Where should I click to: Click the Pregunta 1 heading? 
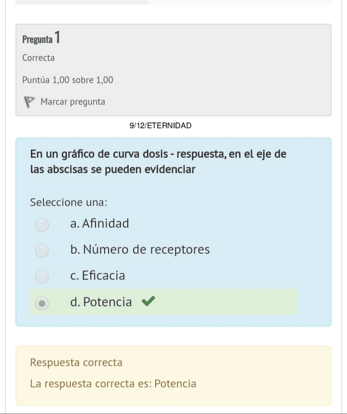pos(41,38)
